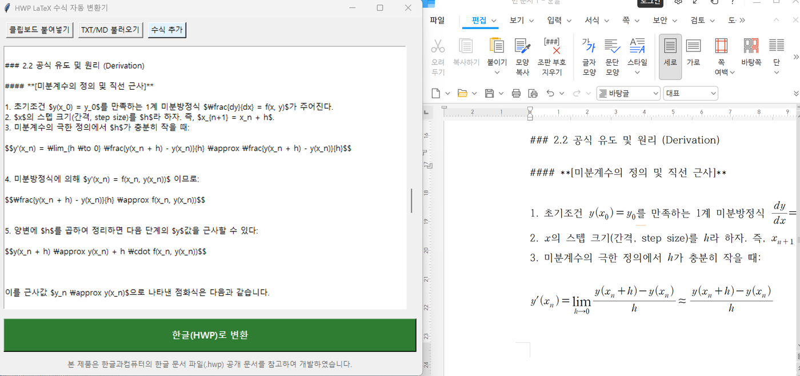The height and width of the screenshot is (376, 800).
Task: Click the "4. 미분방정식에 의해" line in converter
Action: [x=102, y=179]
